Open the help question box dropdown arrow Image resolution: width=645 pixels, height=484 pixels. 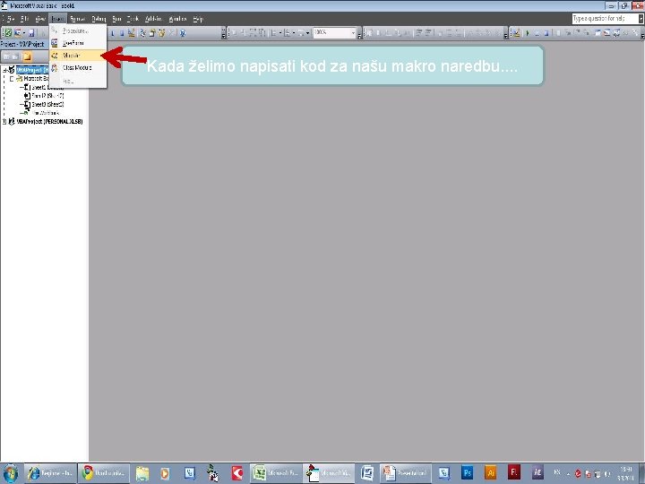click(641, 19)
